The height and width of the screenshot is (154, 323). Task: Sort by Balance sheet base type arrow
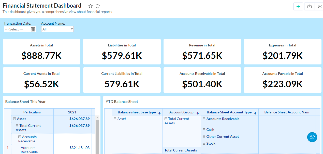[159, 113]
